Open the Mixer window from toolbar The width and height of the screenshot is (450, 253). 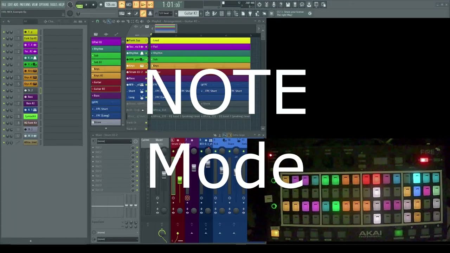[229, 13]
